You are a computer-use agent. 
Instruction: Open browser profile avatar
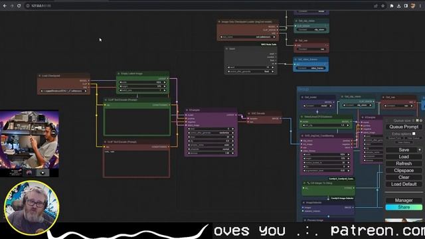[x=413, y=6]
